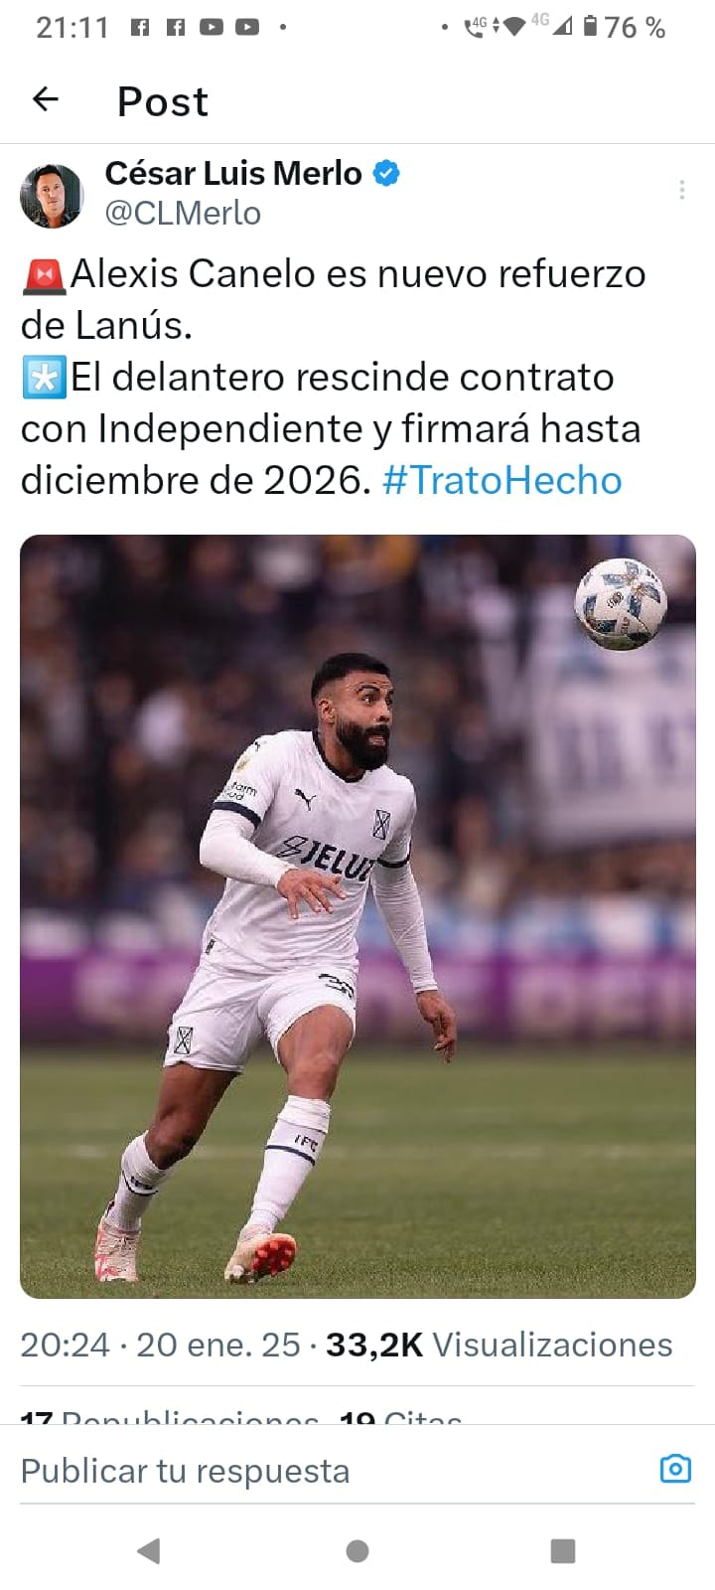Tap the Android home circle button
The height and width of the screenshot is (1590, 715).
click(357, 1550)
